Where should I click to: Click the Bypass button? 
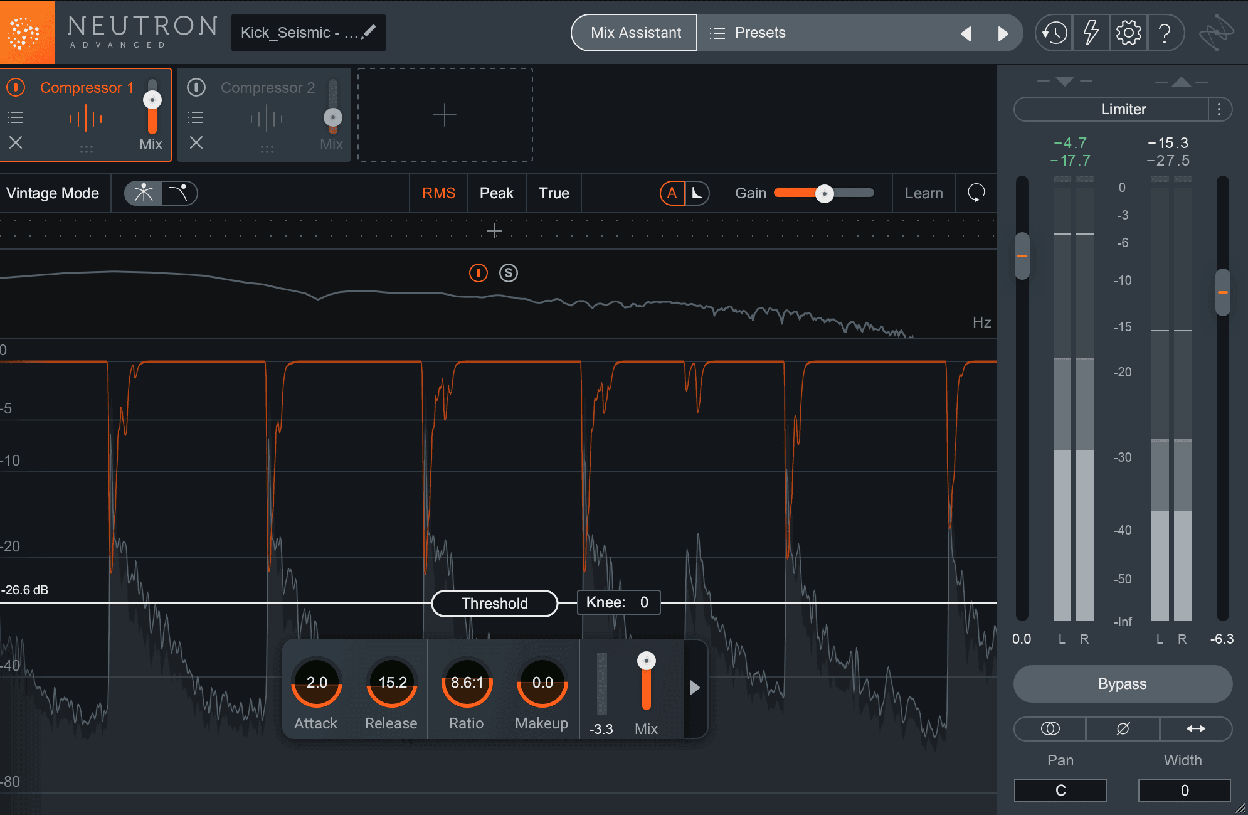tap(1123, 684)
